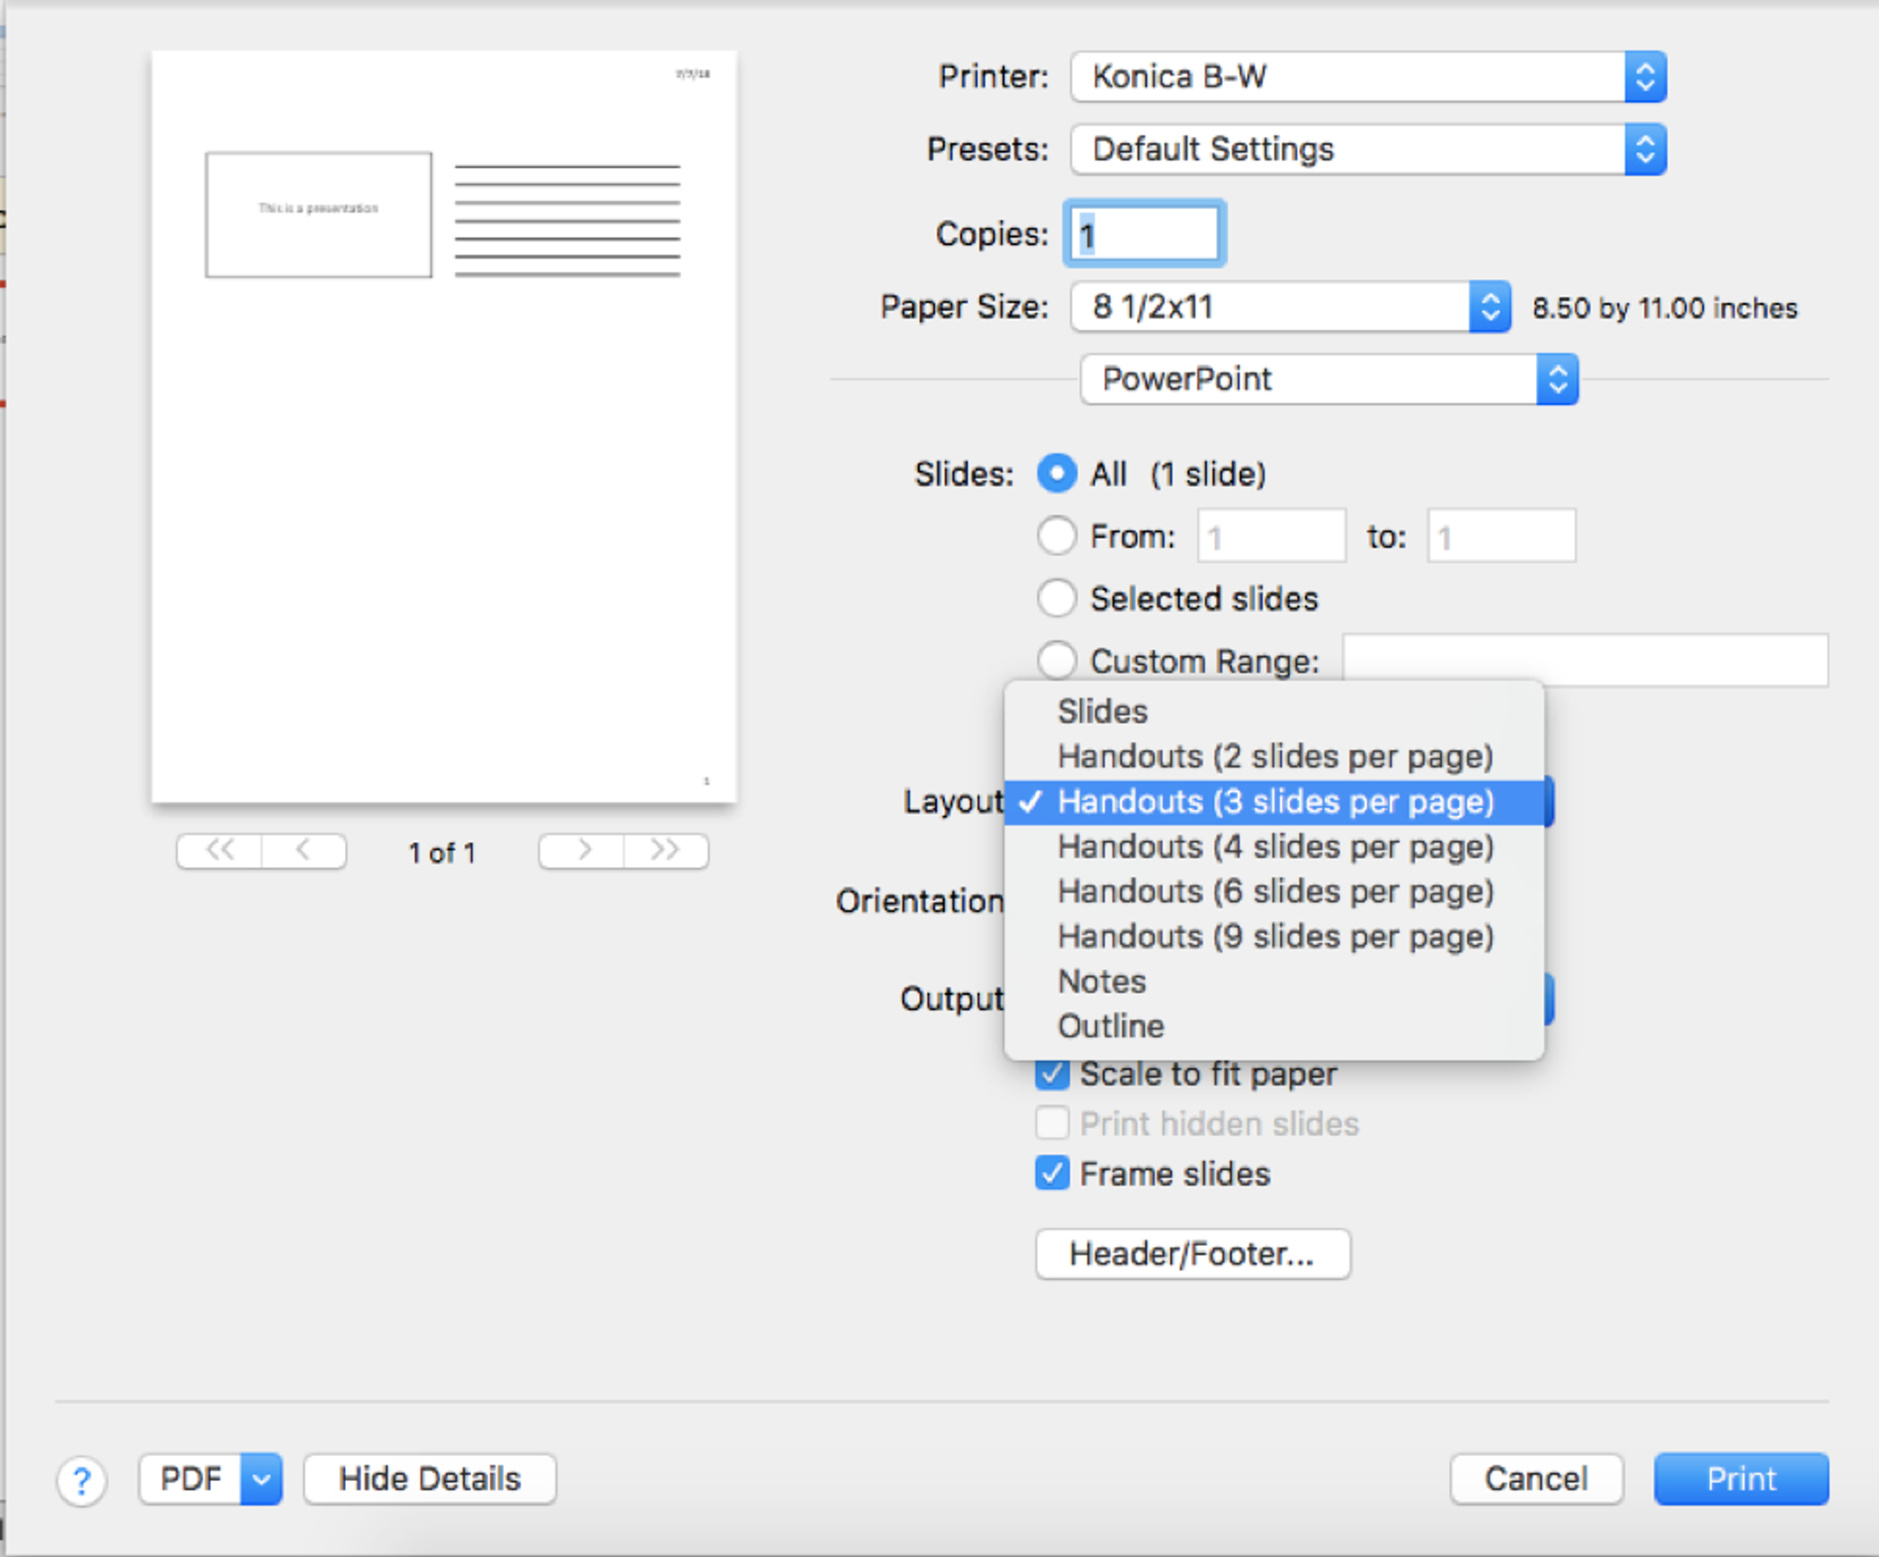The height and width of the screenshot is (1557, 1879).
Task: Choose Handouts (6 slides per page)
Action: click(x=1274, y=891)
